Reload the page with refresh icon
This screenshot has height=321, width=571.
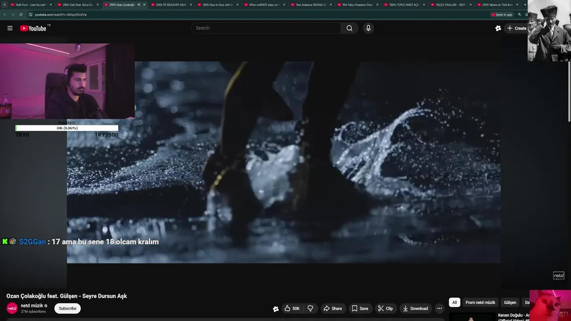click(x=21, y=14)
